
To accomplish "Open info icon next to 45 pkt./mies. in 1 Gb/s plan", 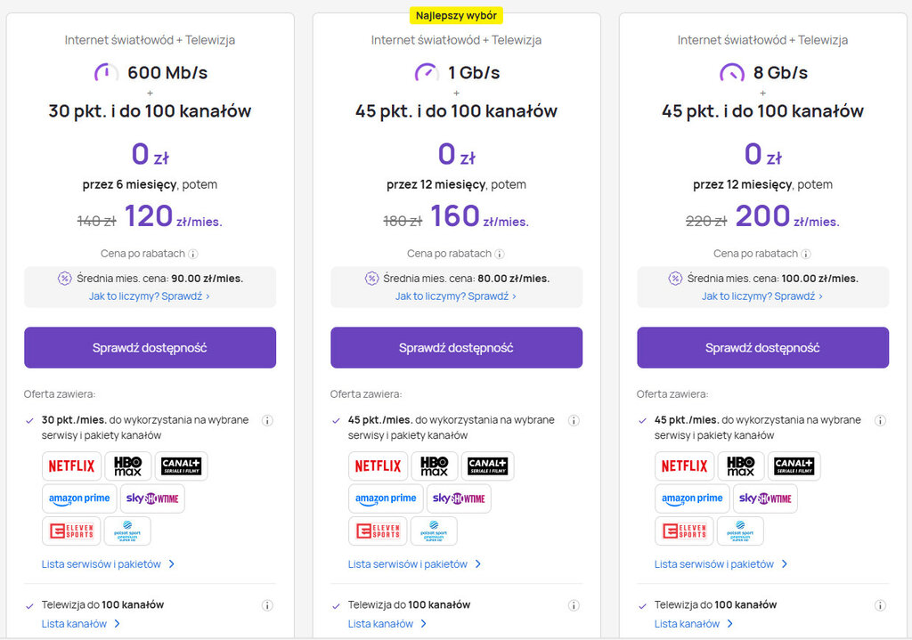I will (x=574, y=420).
